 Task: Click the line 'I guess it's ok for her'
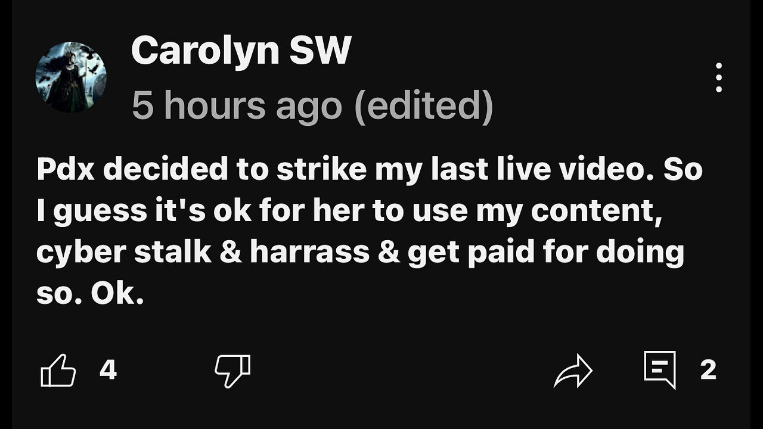(x=349, y=212)
